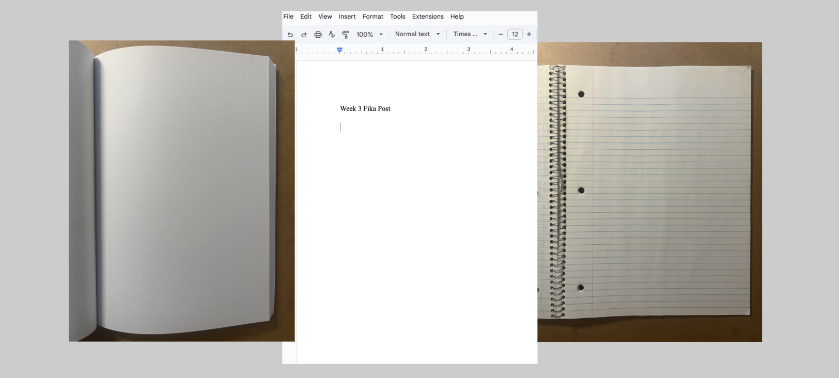Open the Format menu

[x=372, y=17]
